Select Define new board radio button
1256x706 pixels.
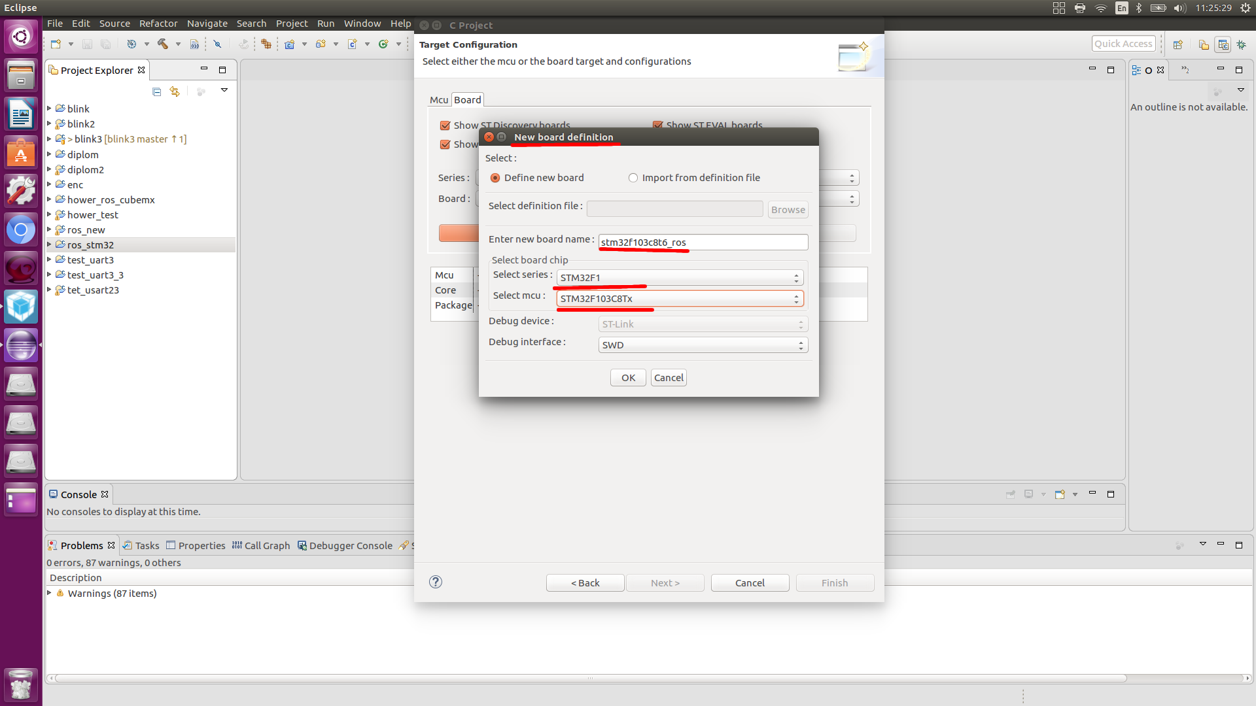pyautogui.click(x=495, y=178)
